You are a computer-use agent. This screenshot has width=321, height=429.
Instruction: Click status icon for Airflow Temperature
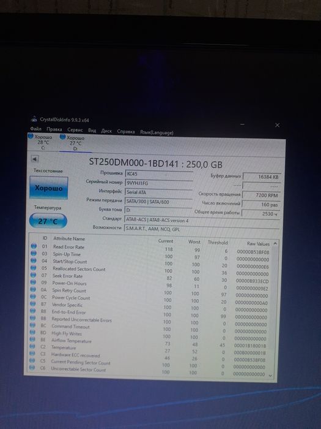click(x=32, y=340)
